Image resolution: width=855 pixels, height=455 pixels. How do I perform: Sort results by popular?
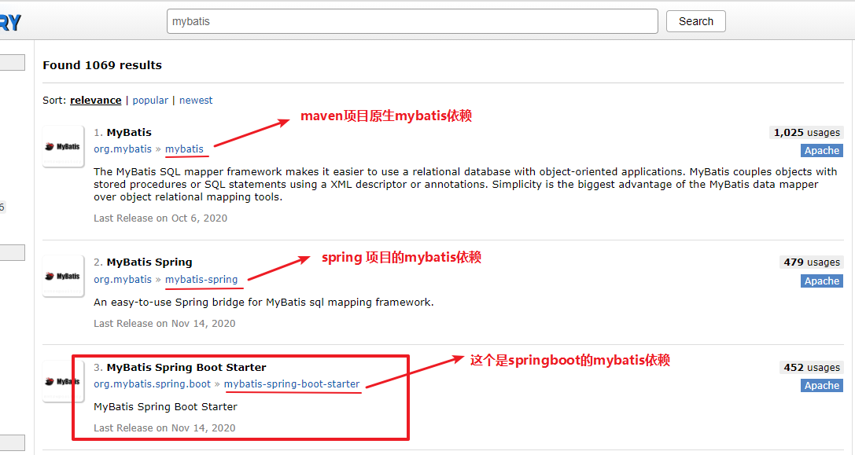click(x=150, y=100)
